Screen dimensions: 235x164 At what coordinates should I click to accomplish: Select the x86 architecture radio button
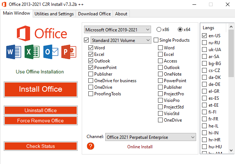[159, 30]
